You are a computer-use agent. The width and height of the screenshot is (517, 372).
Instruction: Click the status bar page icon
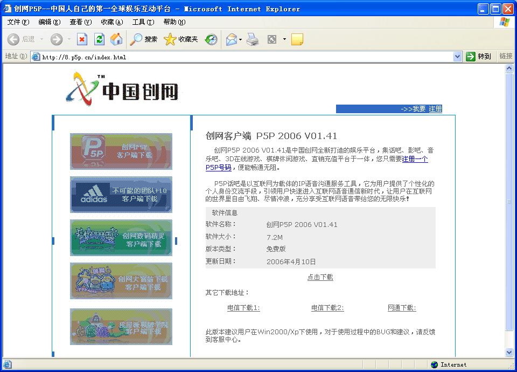point(7,364)
